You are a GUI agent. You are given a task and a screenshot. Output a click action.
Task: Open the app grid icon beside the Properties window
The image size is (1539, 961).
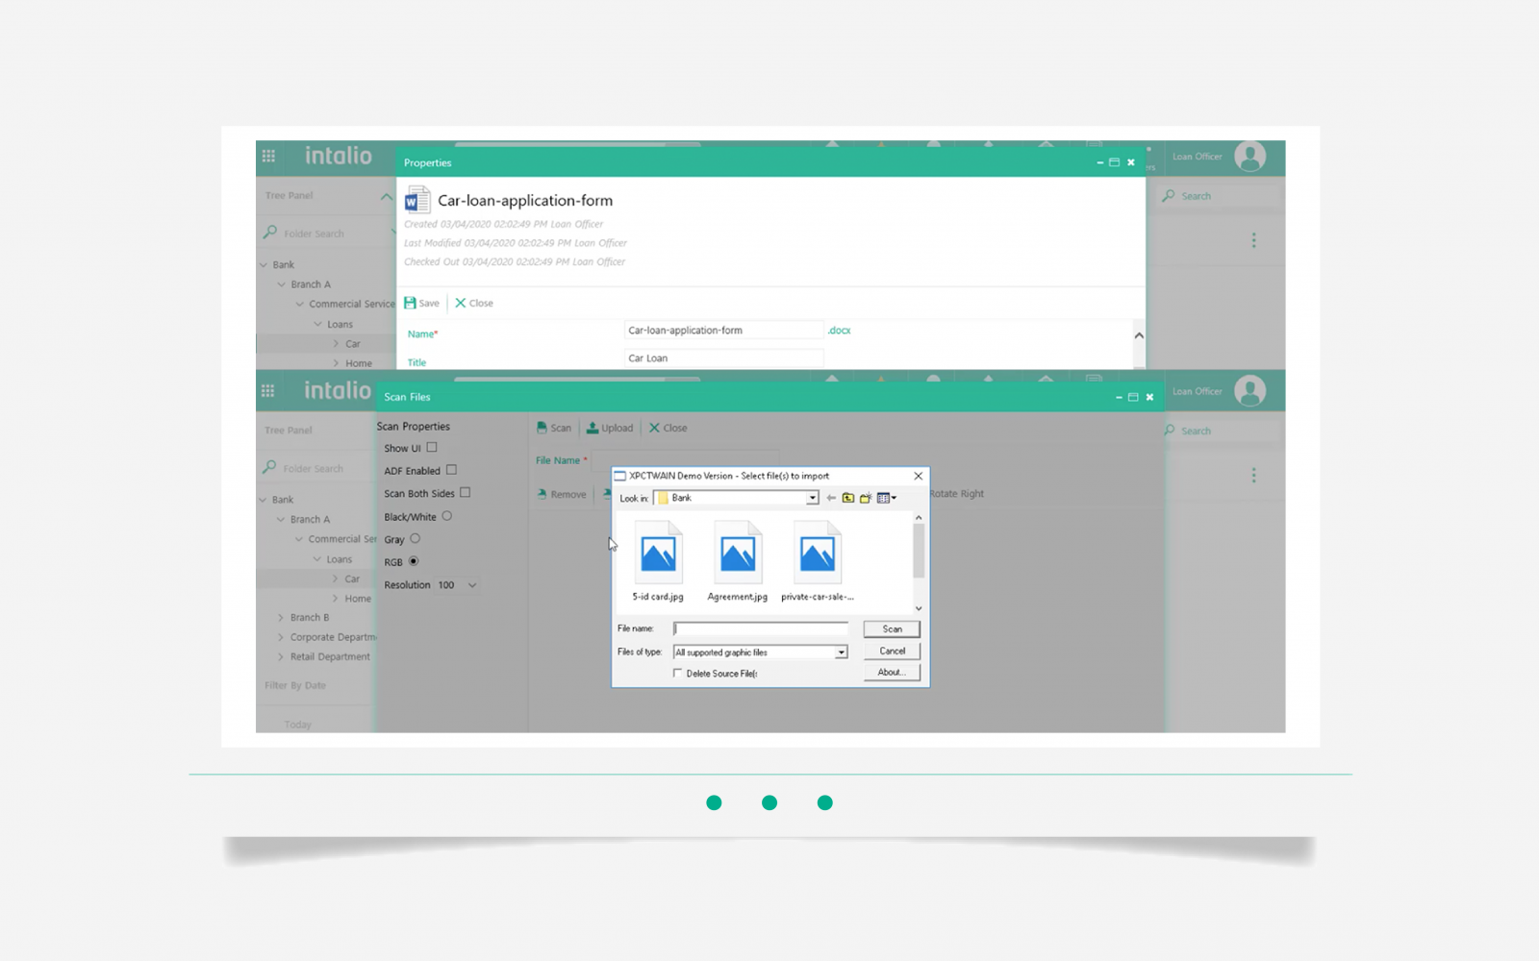click(x=268, y=156)
